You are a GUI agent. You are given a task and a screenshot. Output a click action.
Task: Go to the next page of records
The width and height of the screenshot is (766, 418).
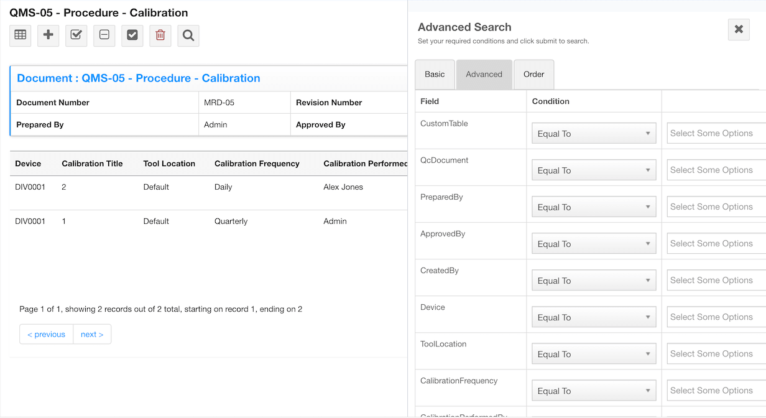(x=92, y=334)
